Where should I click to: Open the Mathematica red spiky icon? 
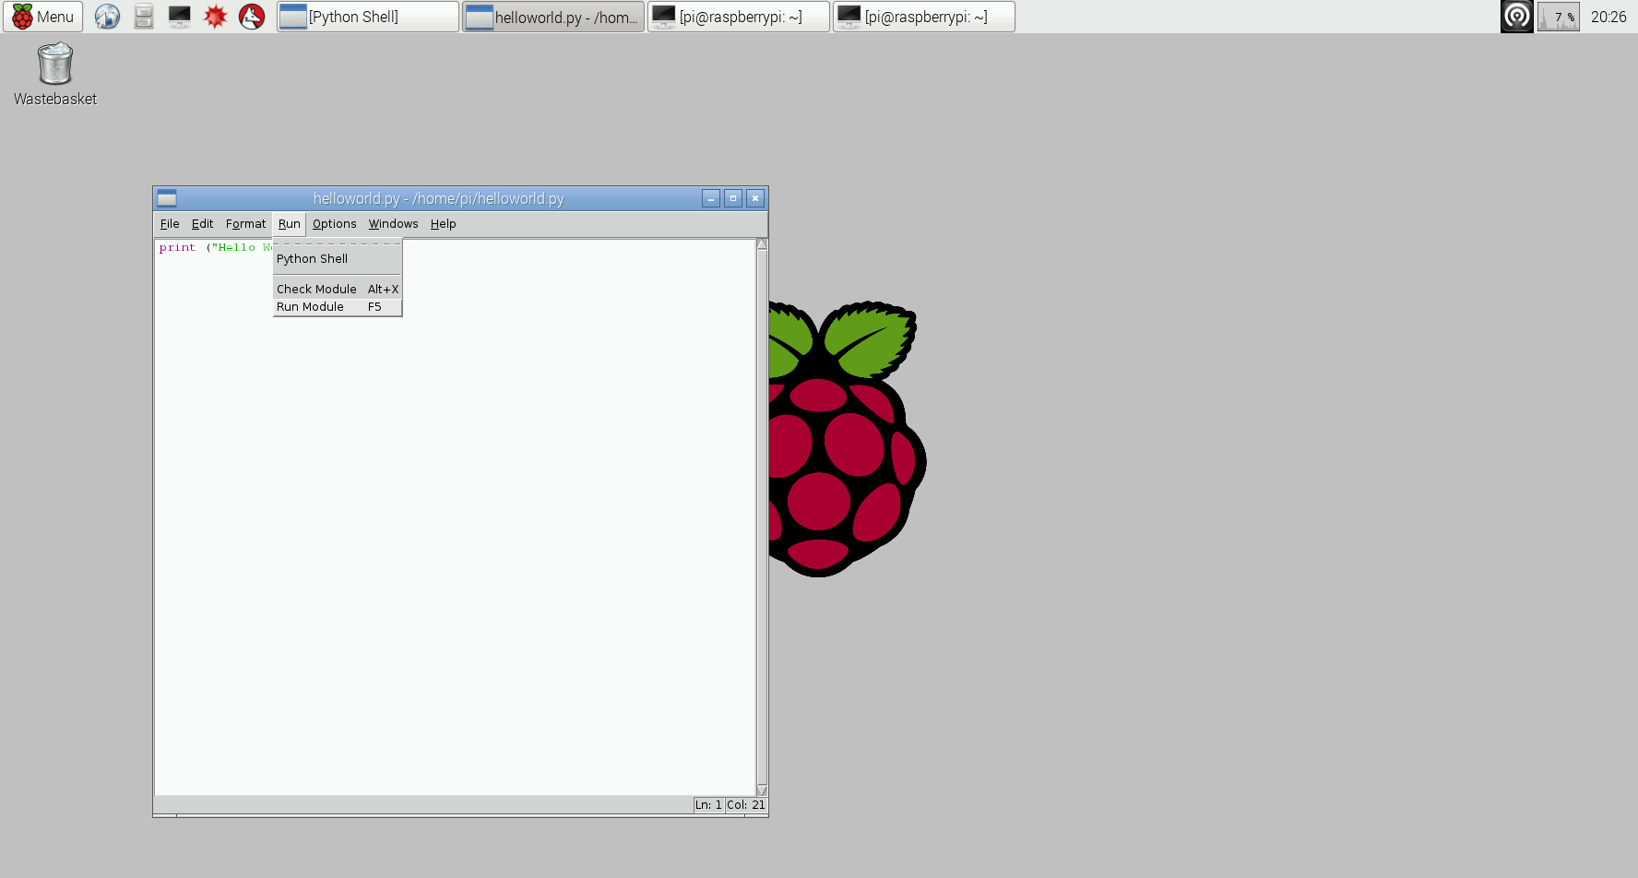[x=215, y=17]
